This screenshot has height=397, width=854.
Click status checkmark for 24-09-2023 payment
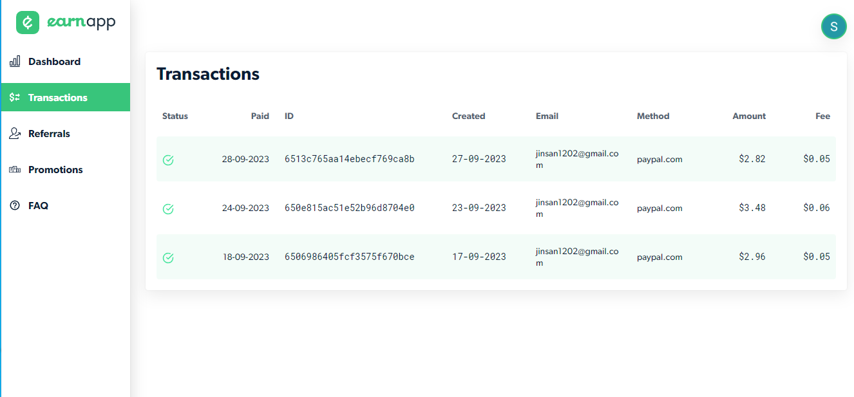[168, 208]
